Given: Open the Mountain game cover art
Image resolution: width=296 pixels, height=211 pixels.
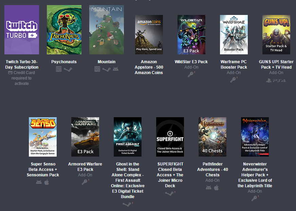Looking at the screenshot, I should click(x=107, y=30).
